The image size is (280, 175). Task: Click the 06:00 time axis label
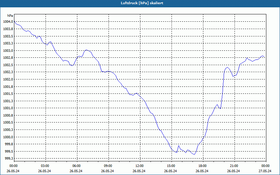pos(76,166)
